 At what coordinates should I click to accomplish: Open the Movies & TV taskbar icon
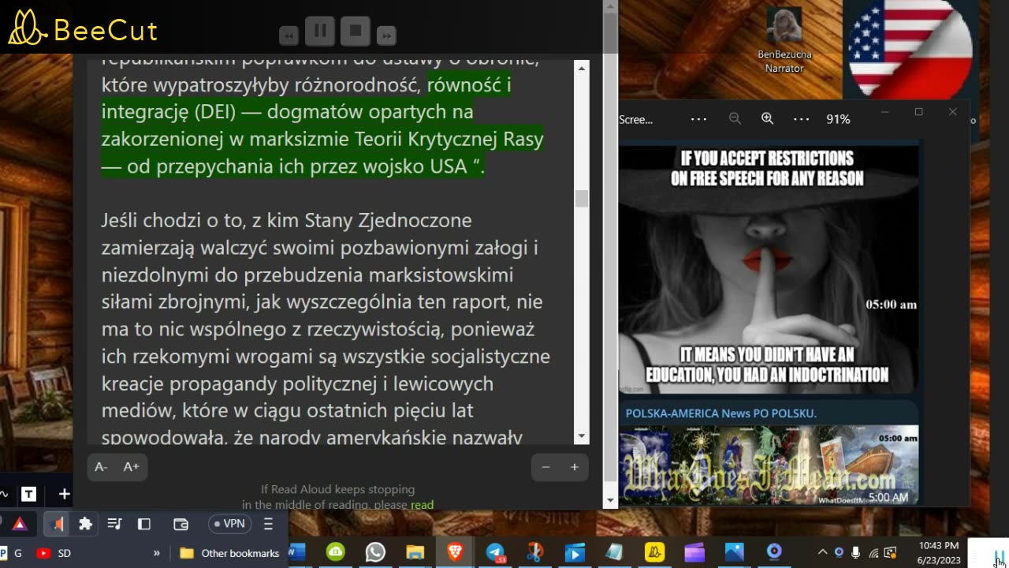[x=575, y=552]
